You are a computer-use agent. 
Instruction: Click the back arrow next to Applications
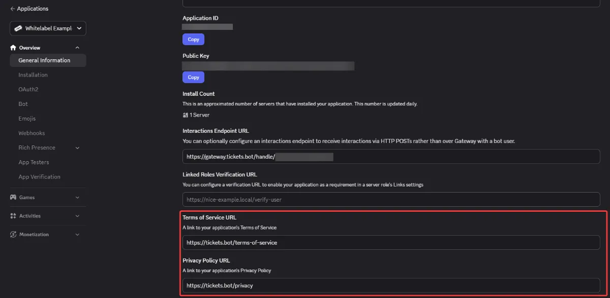(13, 9)
